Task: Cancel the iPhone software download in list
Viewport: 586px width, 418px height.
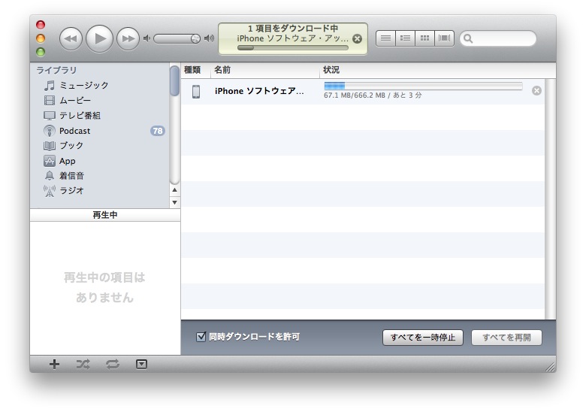Action: [x=536, y=91]
